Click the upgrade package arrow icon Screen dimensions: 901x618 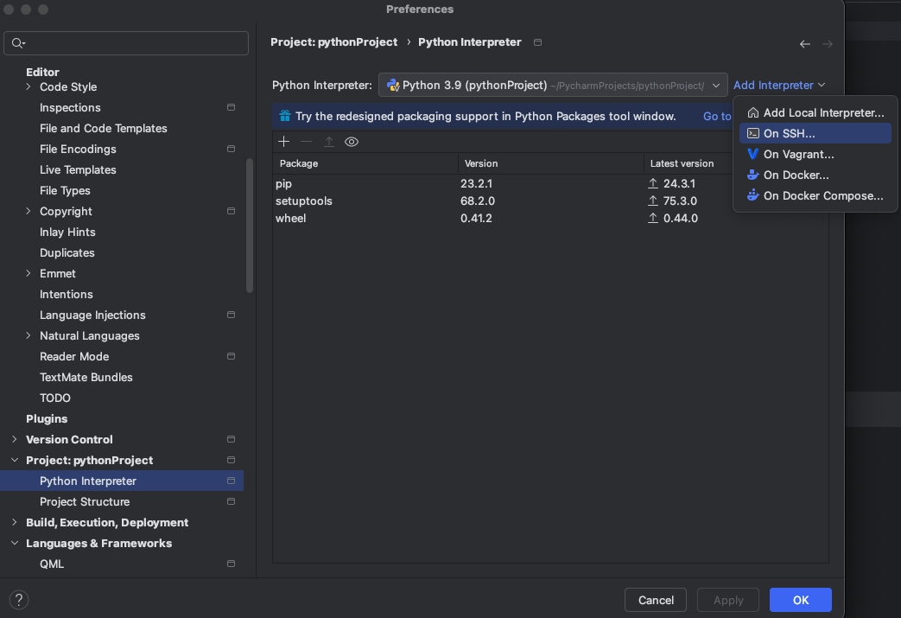tap(328, 142)
